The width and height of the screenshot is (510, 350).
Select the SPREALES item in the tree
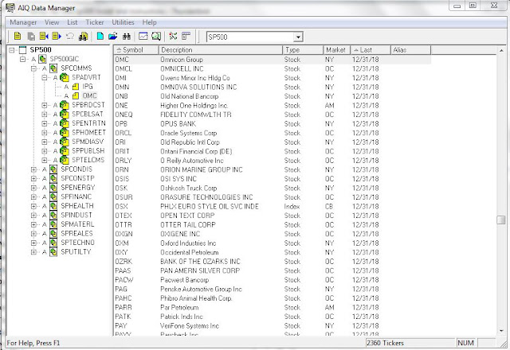click(76, 233)
